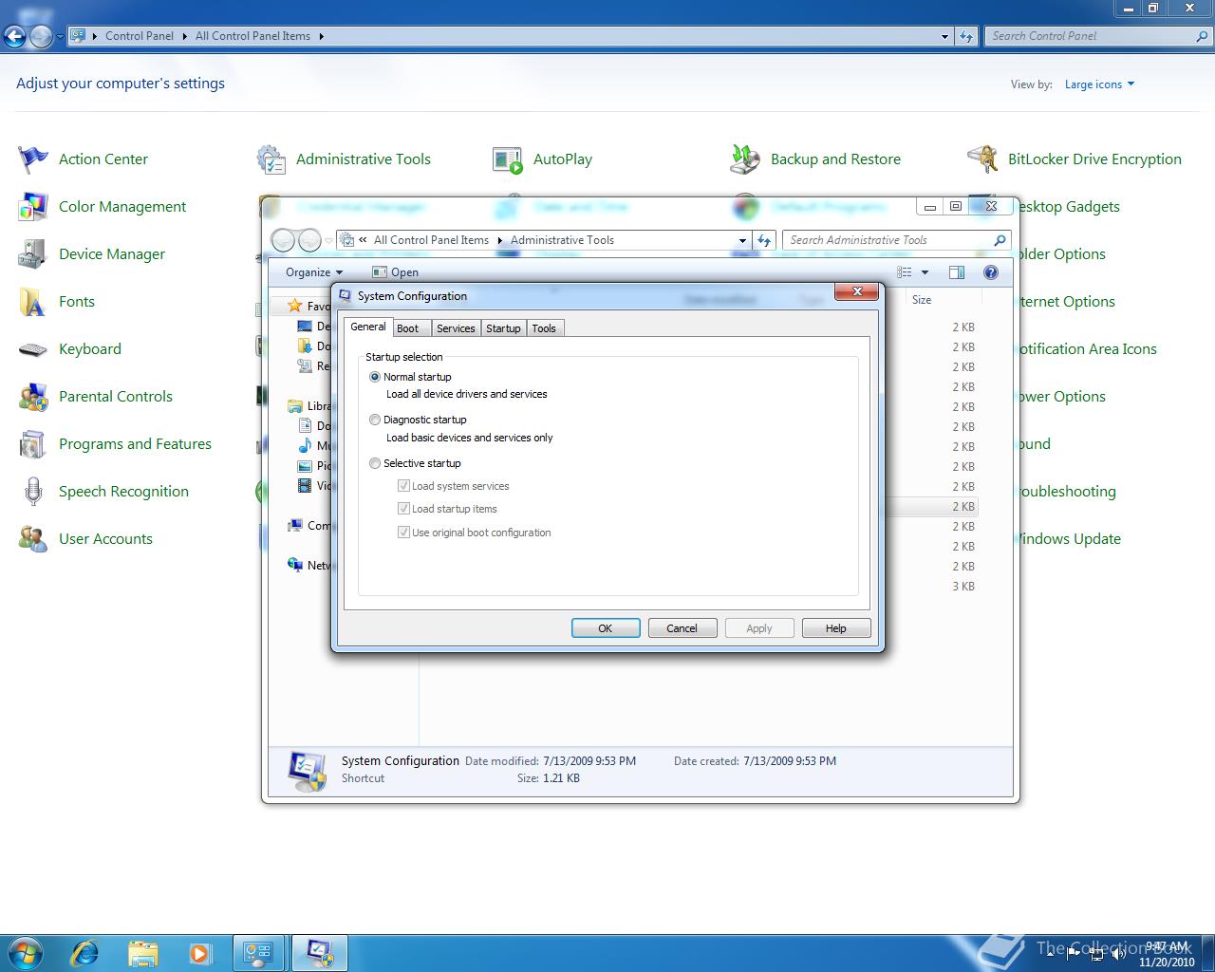The width and height of the screenshot is (1215, 972).
Task: Expand Control Panel address bar history dropdown
Action: pos(944,36)
